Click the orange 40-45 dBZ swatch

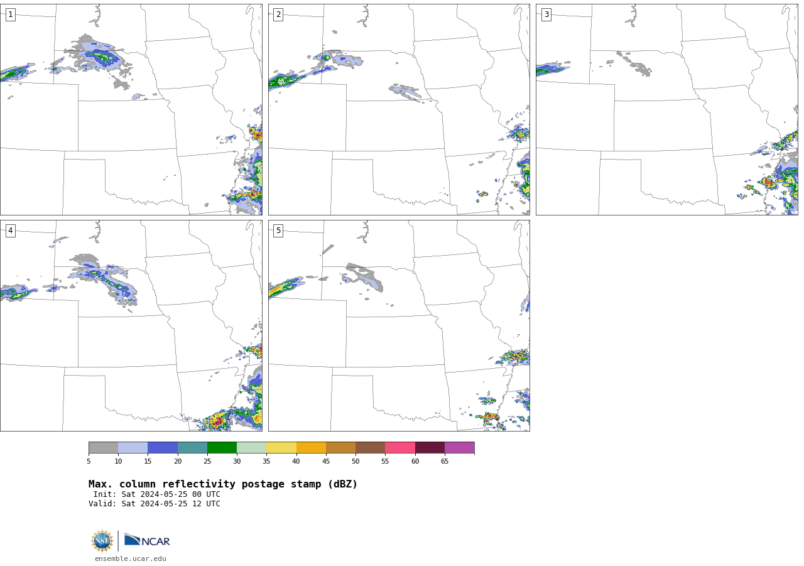(311, 447)
